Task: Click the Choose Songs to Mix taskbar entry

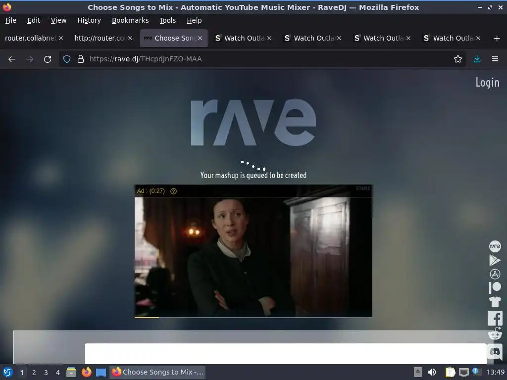Action: click(x=158, y=372)
